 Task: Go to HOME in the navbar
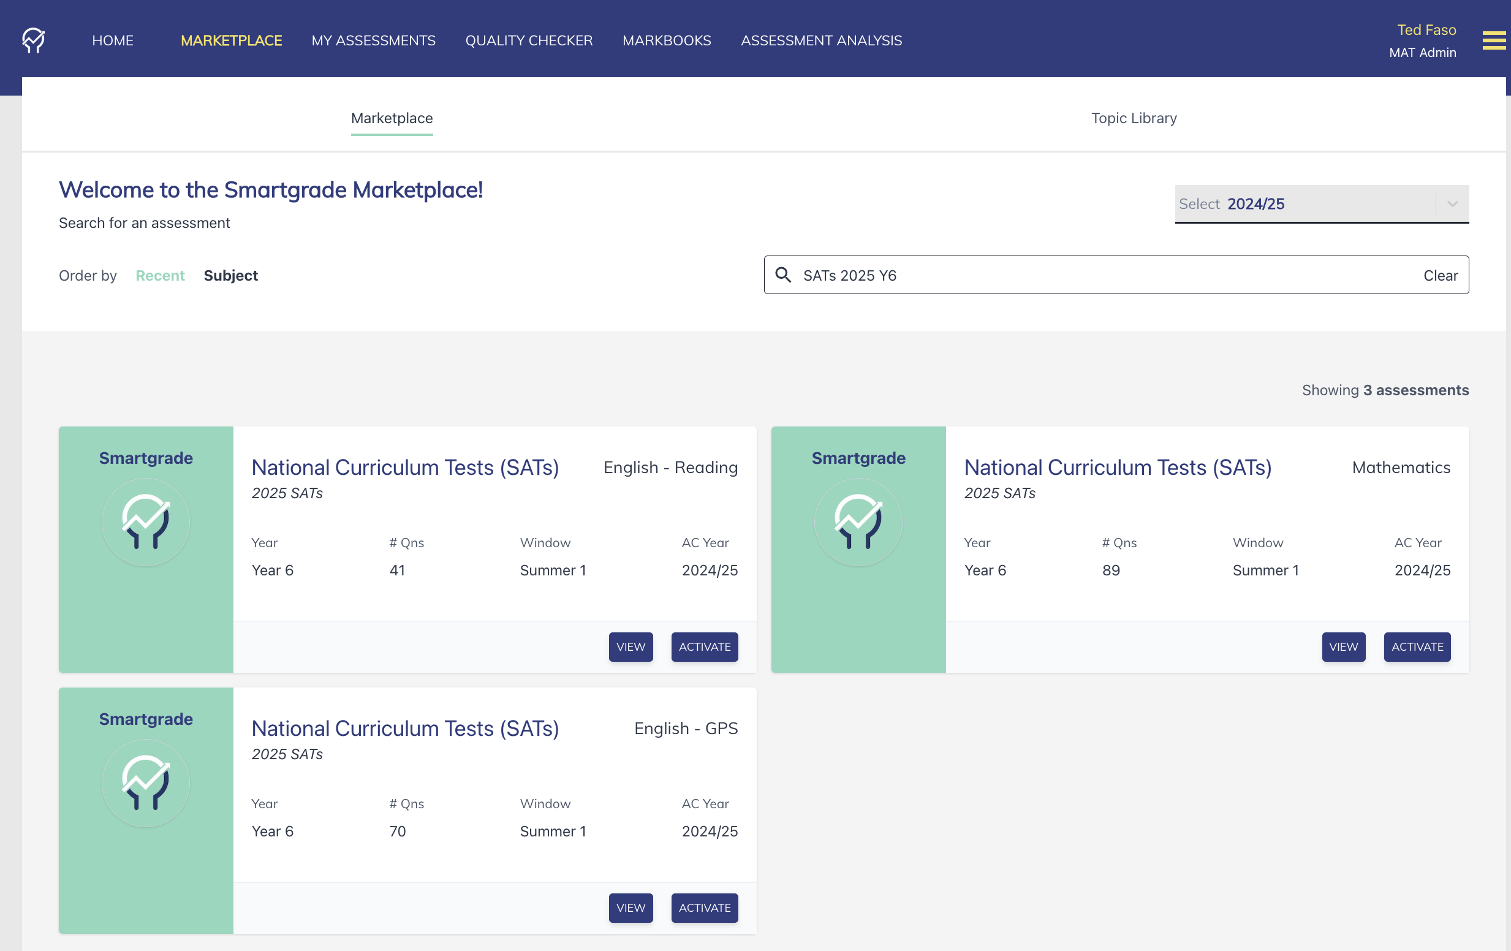point(113,40)
